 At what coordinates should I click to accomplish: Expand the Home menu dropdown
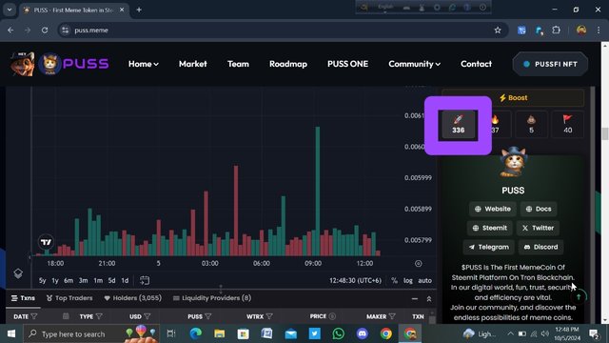pos(144,64)
